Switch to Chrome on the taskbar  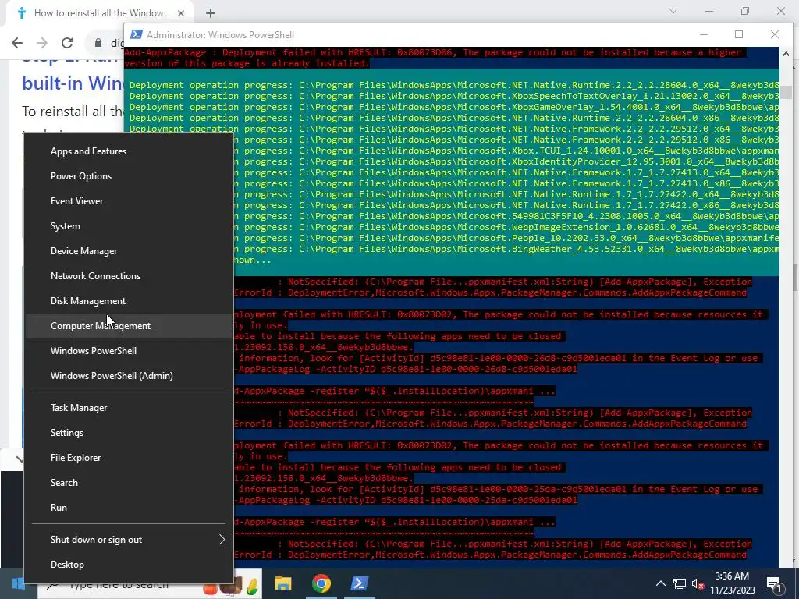321,583
